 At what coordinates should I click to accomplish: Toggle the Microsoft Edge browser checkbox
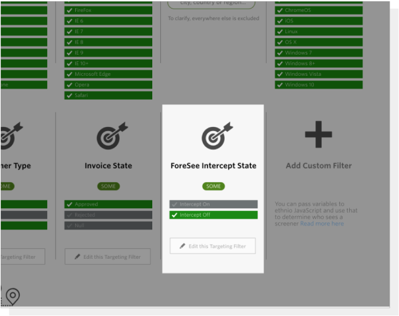[69, 74]
